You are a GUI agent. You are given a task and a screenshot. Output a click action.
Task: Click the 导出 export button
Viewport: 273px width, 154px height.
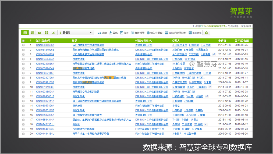(x=113, y=33)
